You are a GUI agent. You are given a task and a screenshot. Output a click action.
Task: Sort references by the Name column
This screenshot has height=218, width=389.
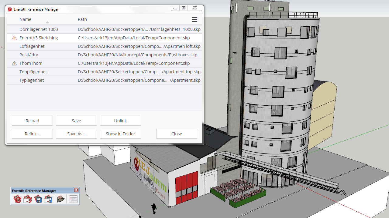pyautogui.click(x=26, y=19)
